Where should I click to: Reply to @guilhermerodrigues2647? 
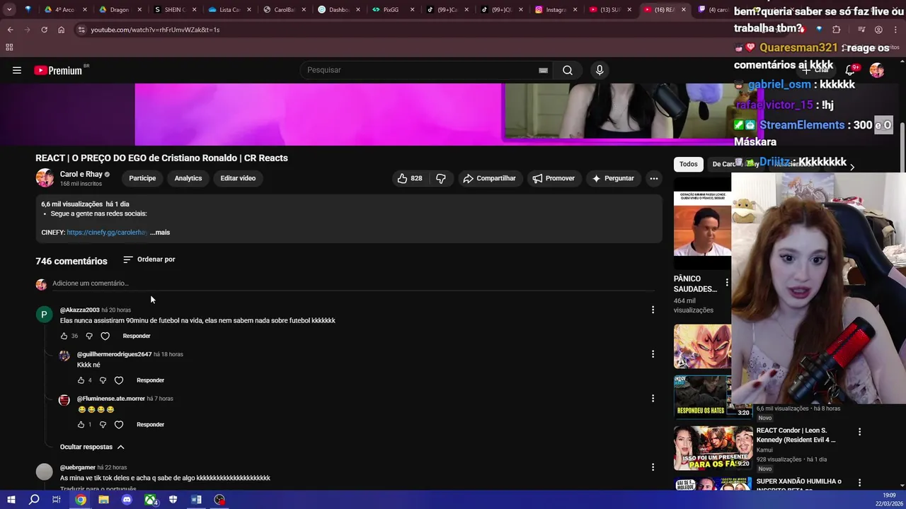click(150, 380)
